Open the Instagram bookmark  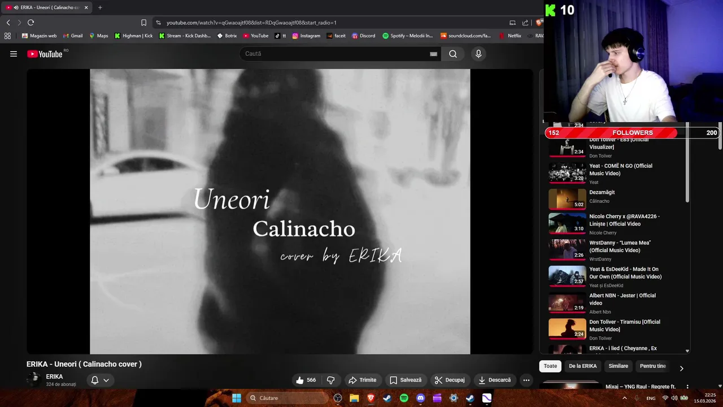click(x=306, y=36)
